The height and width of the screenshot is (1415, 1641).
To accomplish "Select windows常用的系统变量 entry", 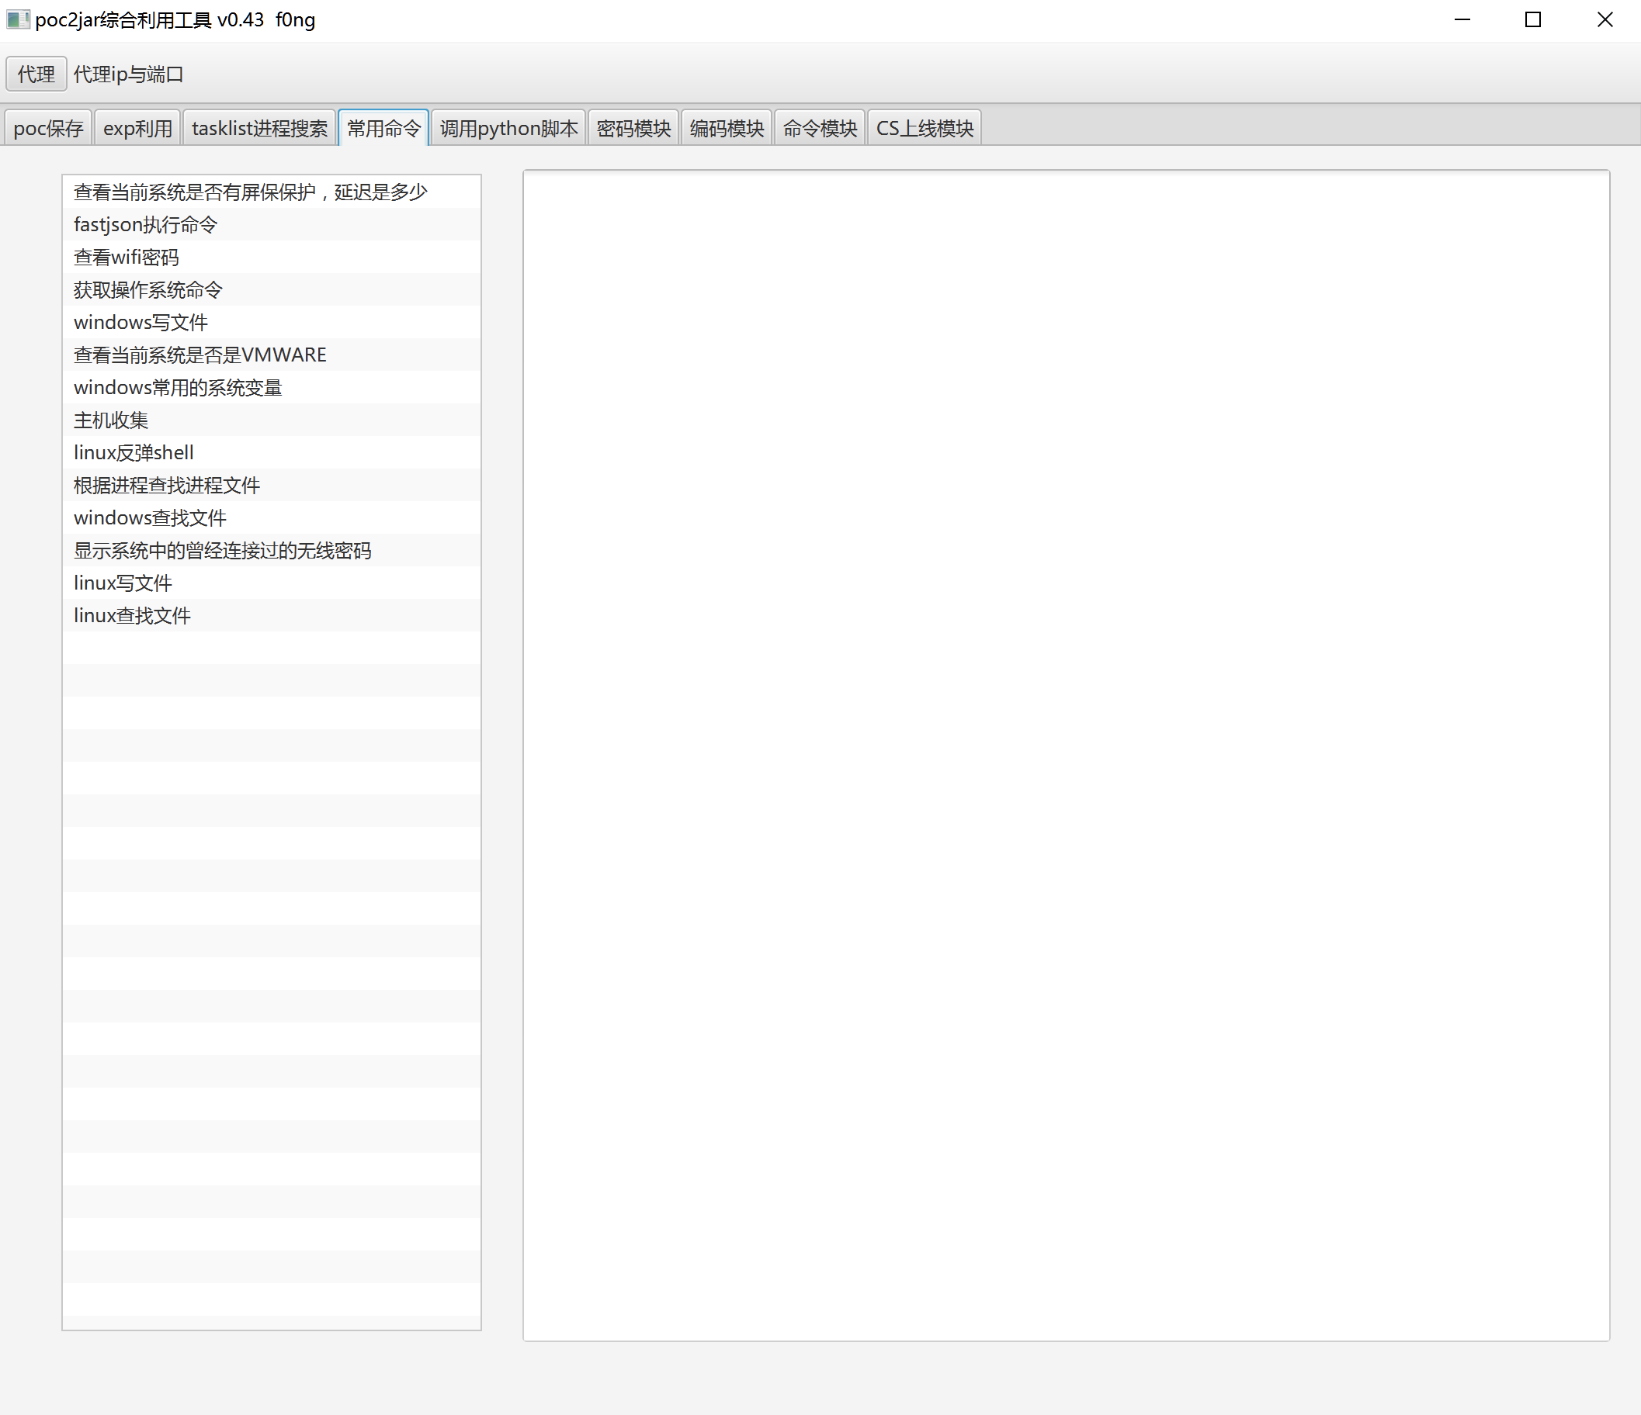I will click(x=179, y=388).
